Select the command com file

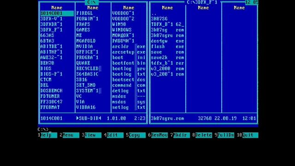click(x=129, y=85)
